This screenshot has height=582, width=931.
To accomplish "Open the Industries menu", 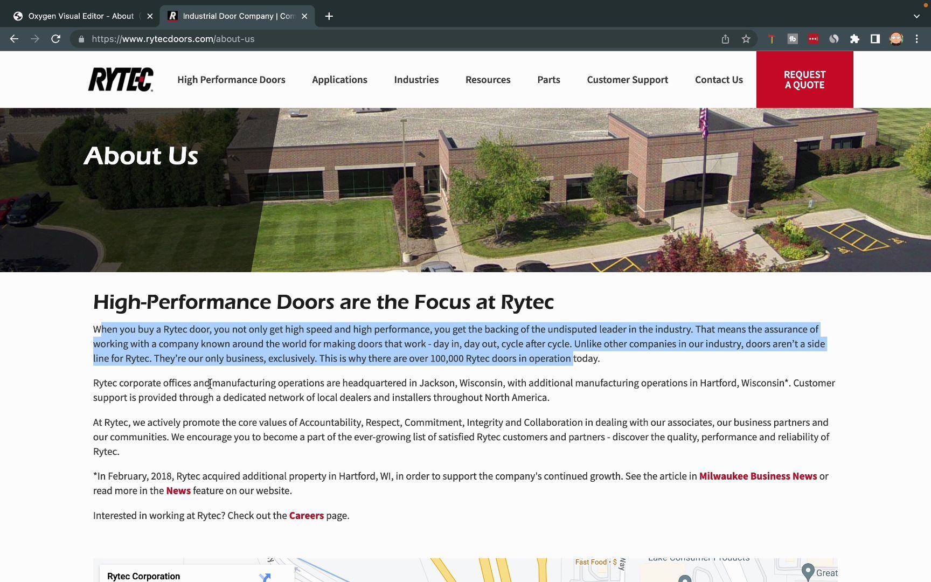I will (416, 80).
